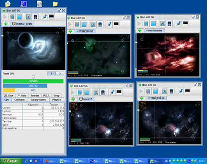Pause the bot in the red nebula window
Viewport: 207px width, 164px height.
tap(146, 24)
